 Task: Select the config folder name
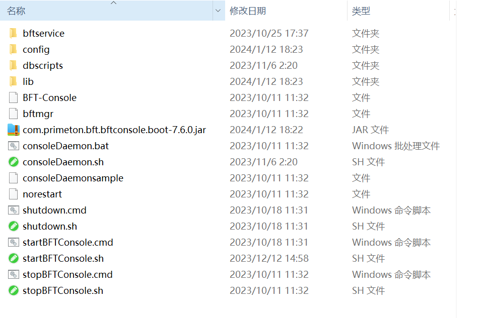point(36,49)
